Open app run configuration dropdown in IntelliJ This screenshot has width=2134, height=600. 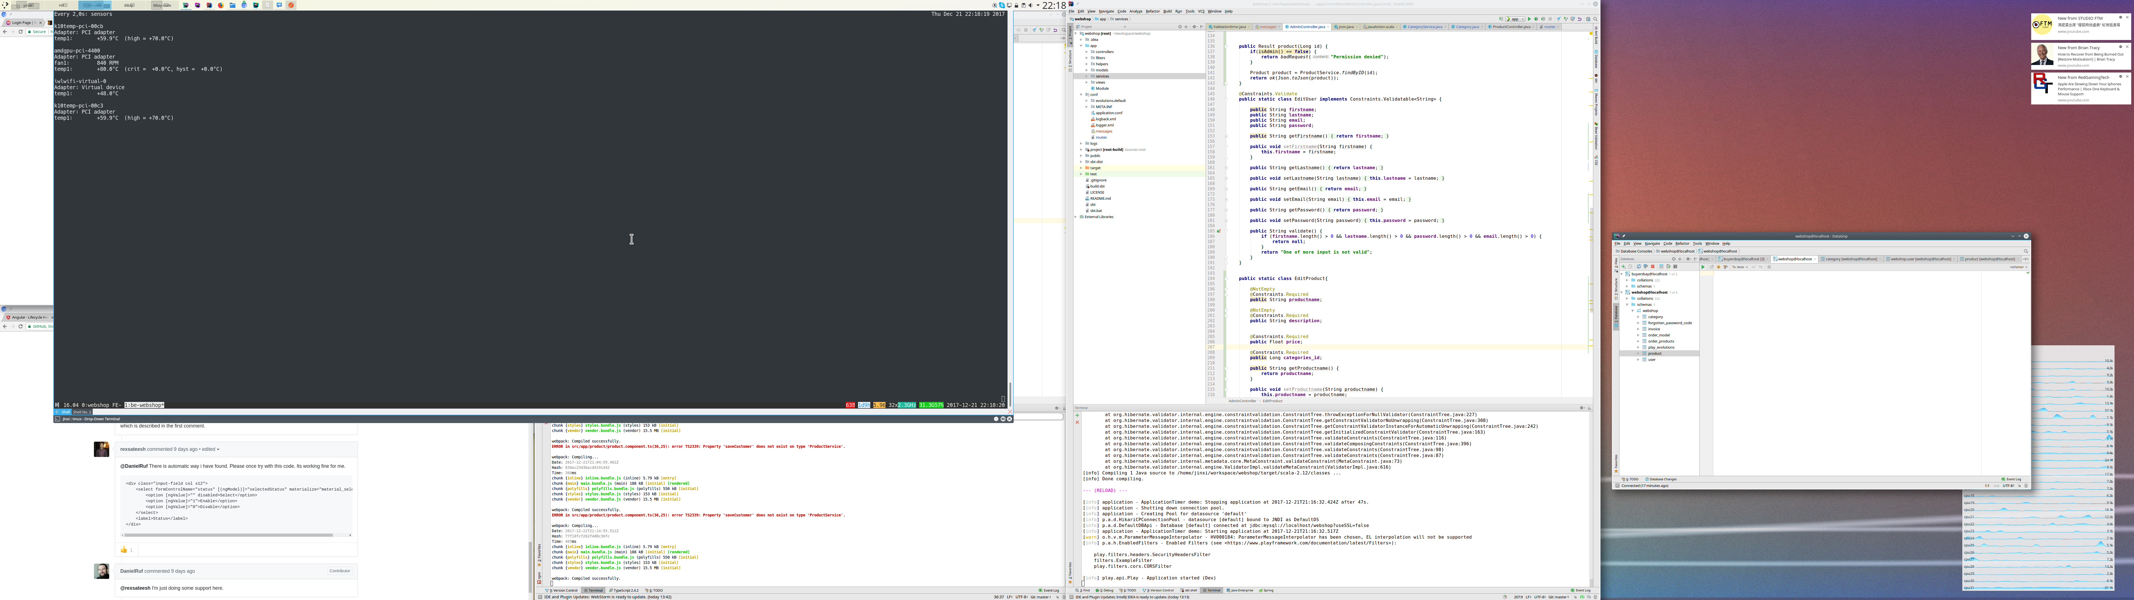[1515, 19]
